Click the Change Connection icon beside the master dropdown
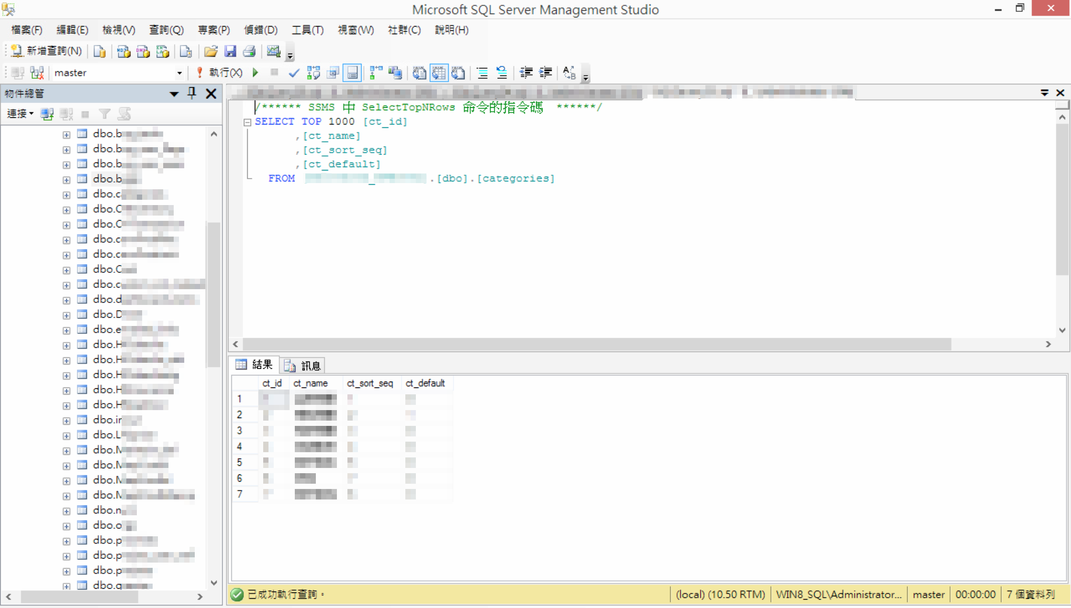 pyautogui.click(x=37, y=73)
